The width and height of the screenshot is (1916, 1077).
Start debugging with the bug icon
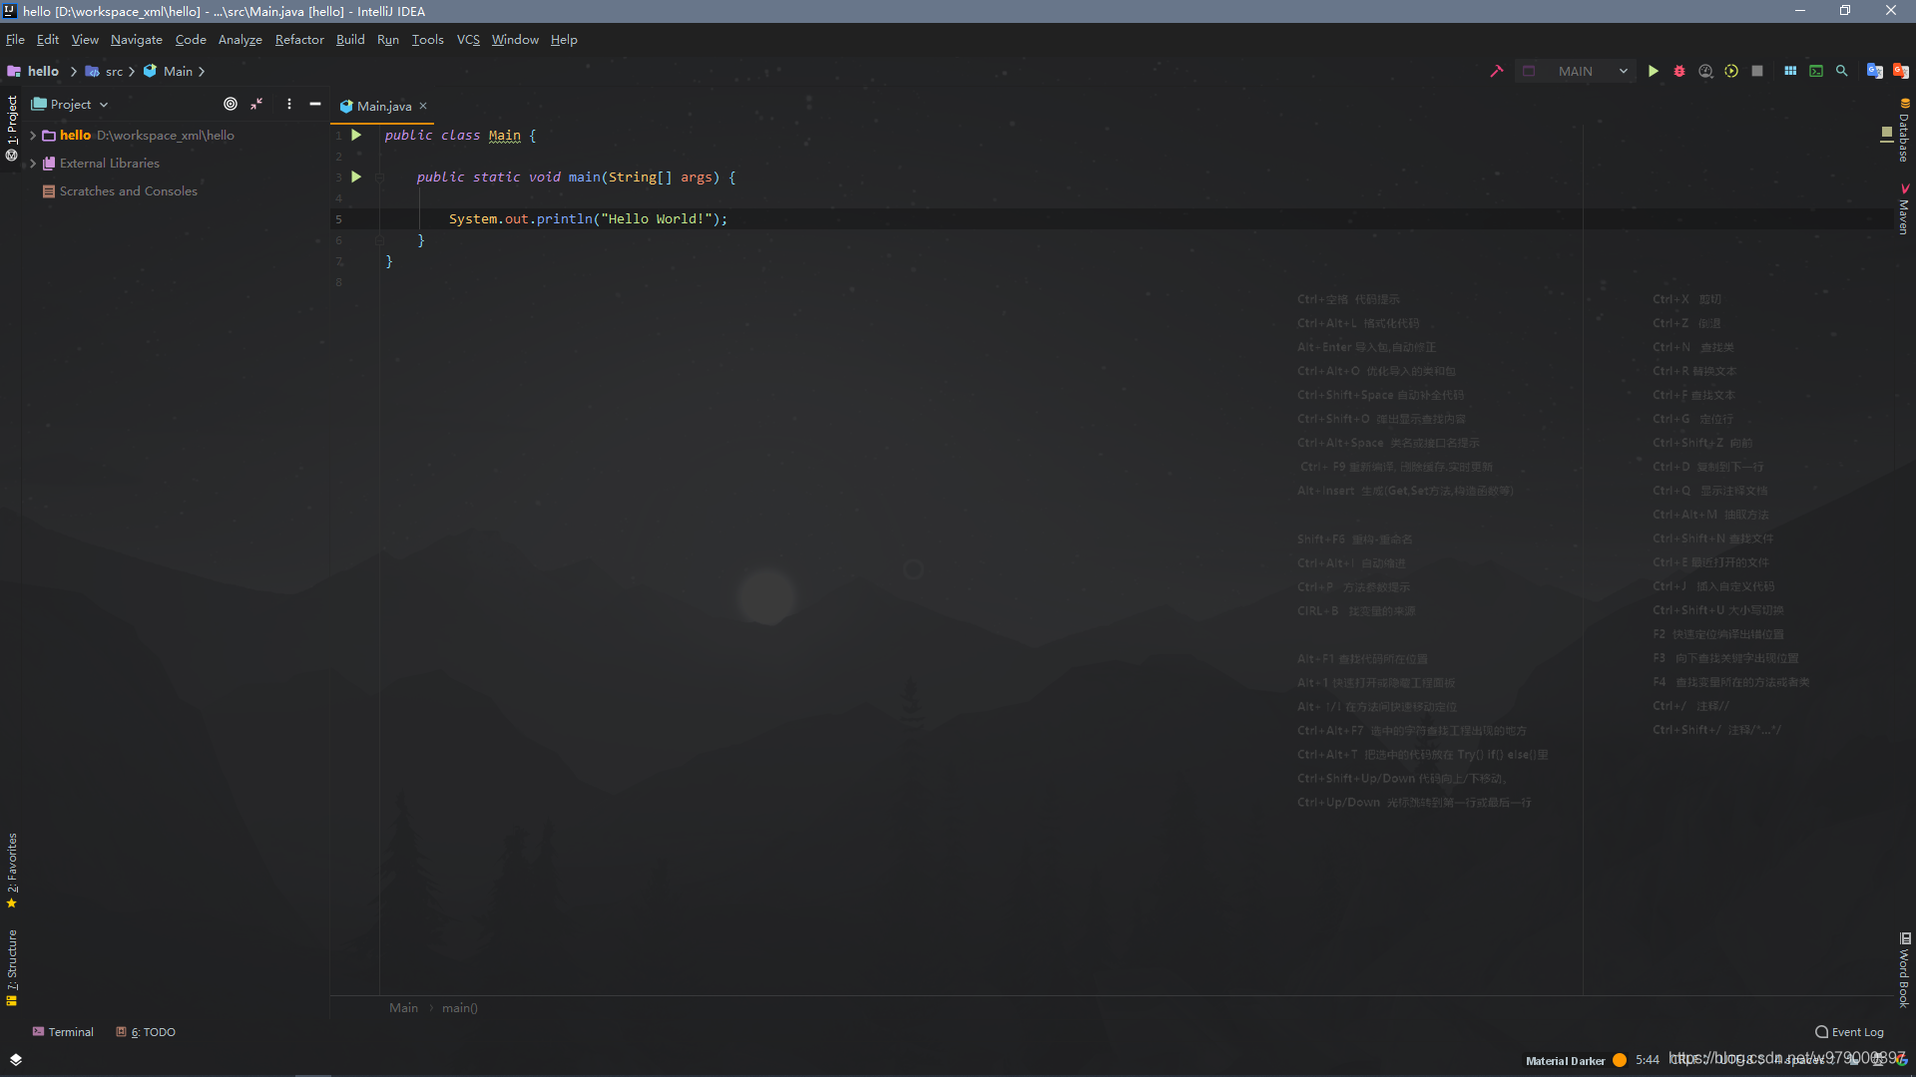tap(1679, 71)
